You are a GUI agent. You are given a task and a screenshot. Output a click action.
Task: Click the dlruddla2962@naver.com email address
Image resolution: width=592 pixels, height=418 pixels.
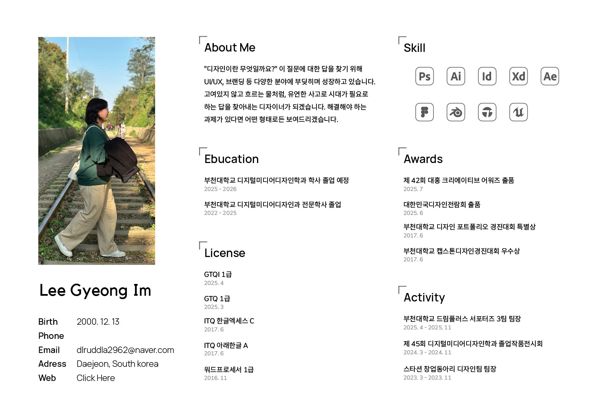pos(125,350)
